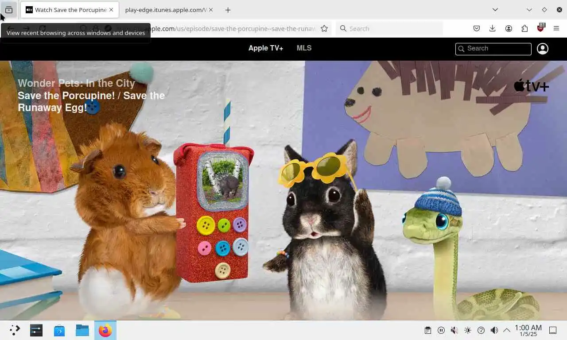Open the Firefox hamburger application menu

(x=556, y=28)
